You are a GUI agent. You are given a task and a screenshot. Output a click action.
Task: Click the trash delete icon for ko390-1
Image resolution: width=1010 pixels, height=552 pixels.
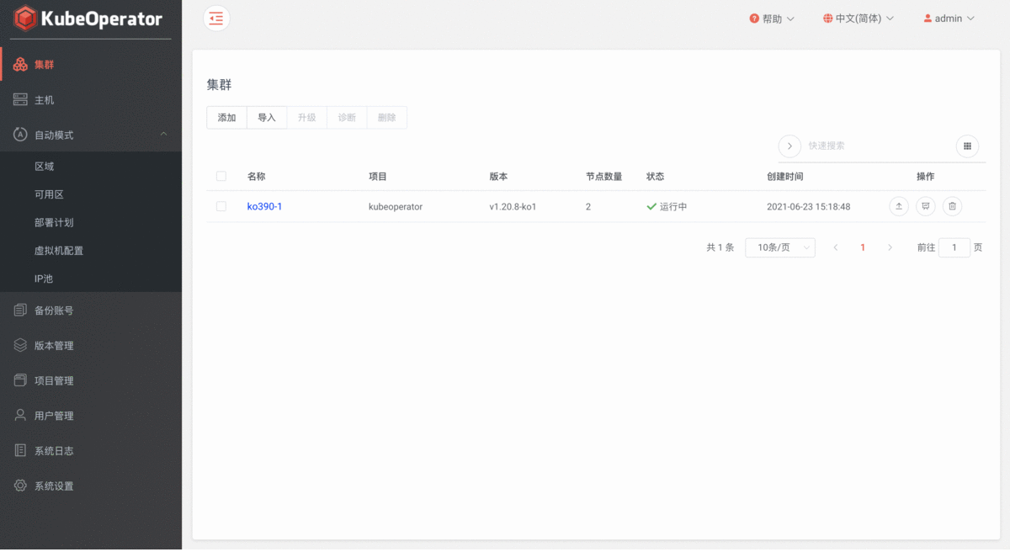[x=952, y=206]
